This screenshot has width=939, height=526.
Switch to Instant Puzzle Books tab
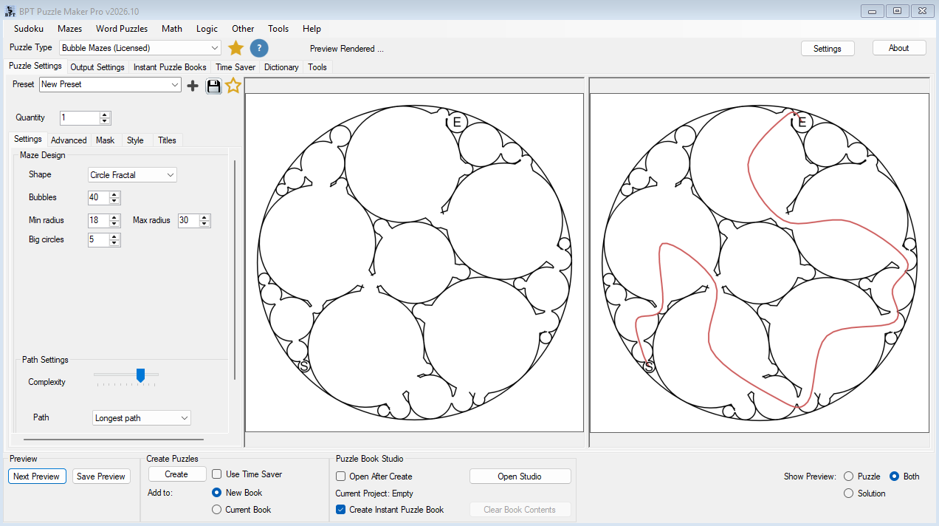point(170,67)
